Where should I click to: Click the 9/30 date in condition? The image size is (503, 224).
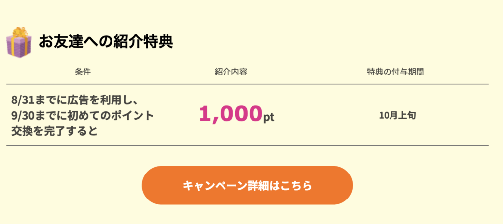coord(22,116)
